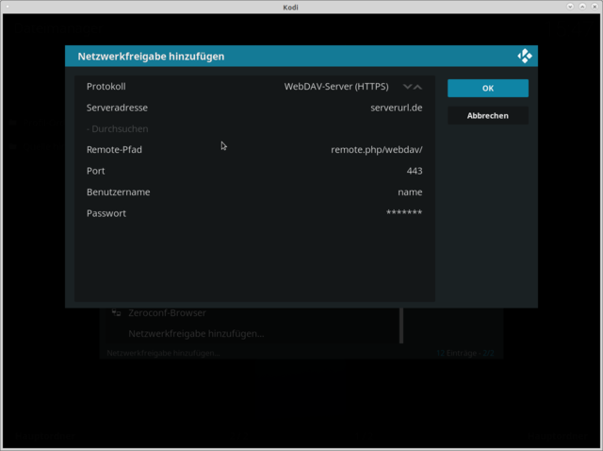Click Zeroconf-Browser network icon in background list

coord(116,312)
